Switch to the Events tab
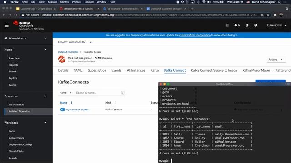Screen dimensions: 291x163 pyautogui.click(x=116, y=70)
